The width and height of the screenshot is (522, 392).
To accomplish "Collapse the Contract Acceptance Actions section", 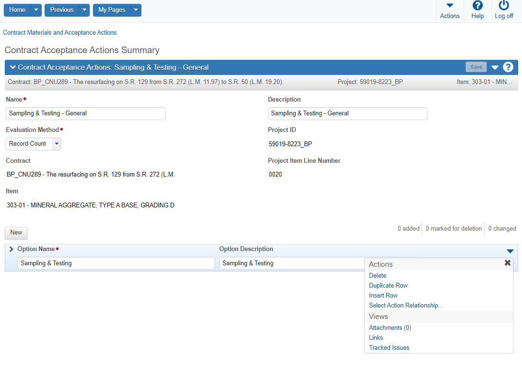I will point(13,67).
